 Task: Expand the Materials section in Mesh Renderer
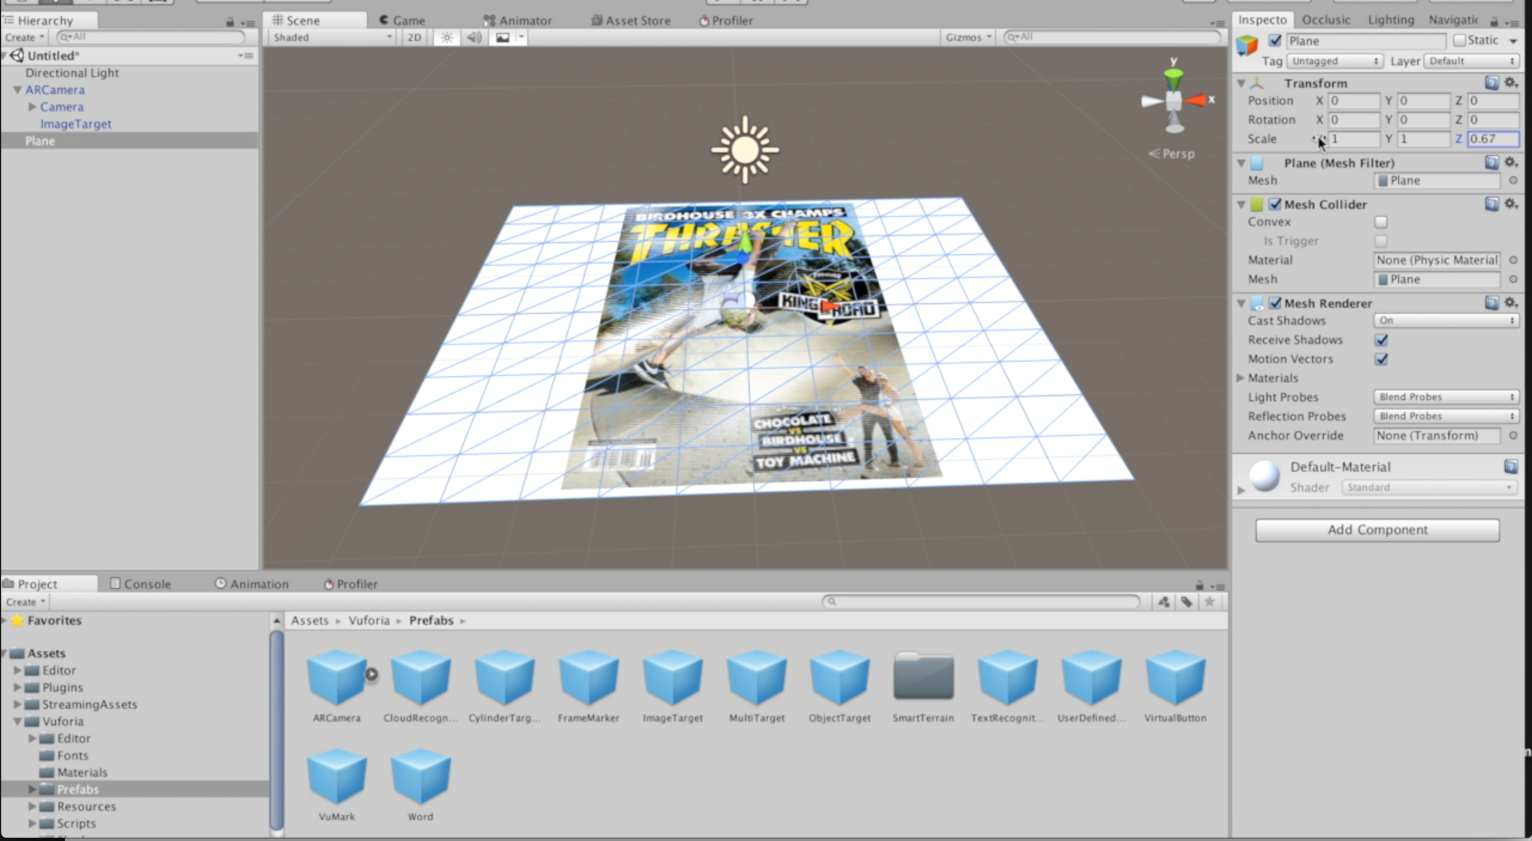click(x=1241, y=378)
